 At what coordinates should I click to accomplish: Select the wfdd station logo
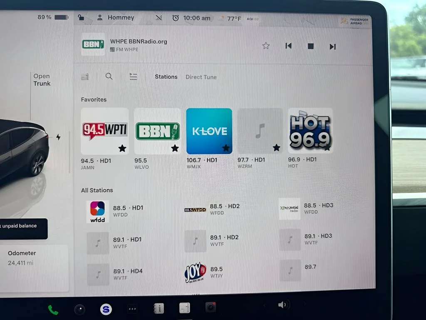97,212
